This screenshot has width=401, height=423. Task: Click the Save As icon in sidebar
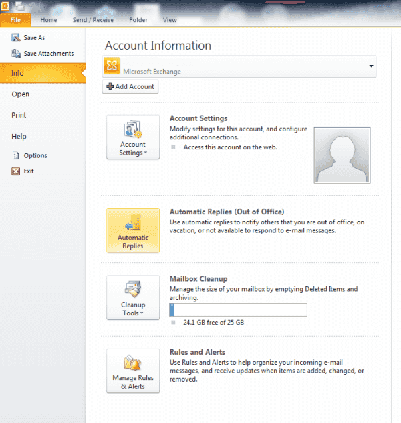pos(16,37)
